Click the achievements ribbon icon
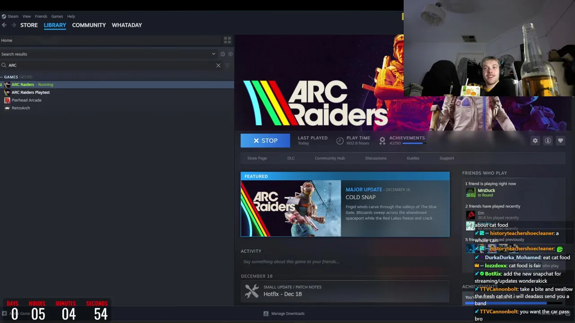The width and height of the screenshot is (575, 323). [382, 141]
